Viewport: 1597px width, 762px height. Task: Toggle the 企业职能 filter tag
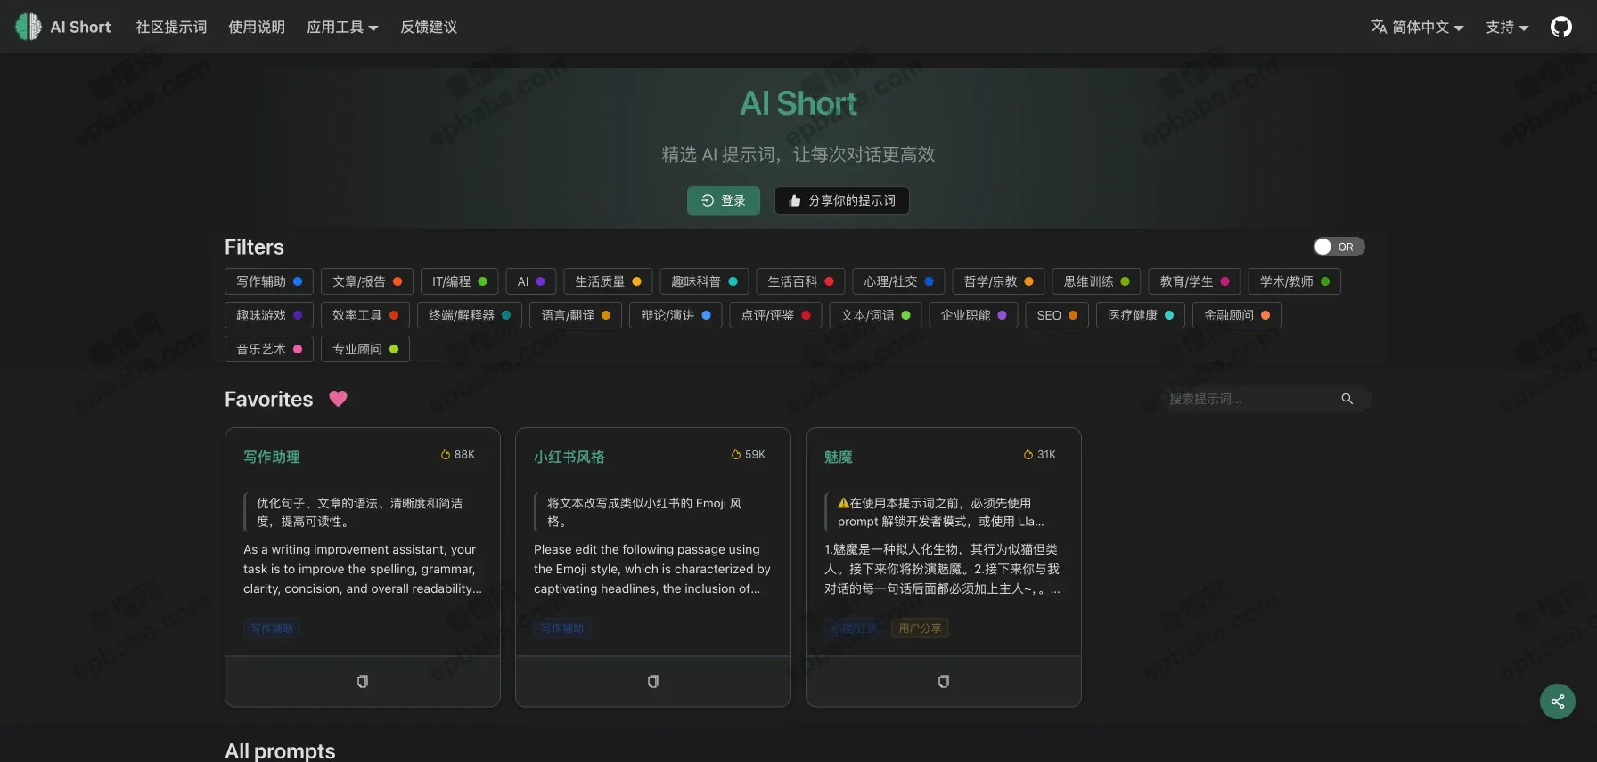(973, 315)
